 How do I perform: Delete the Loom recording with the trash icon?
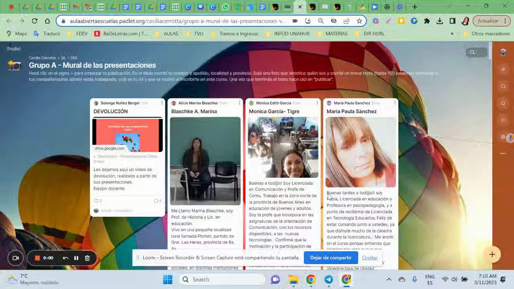pos(87,258)
